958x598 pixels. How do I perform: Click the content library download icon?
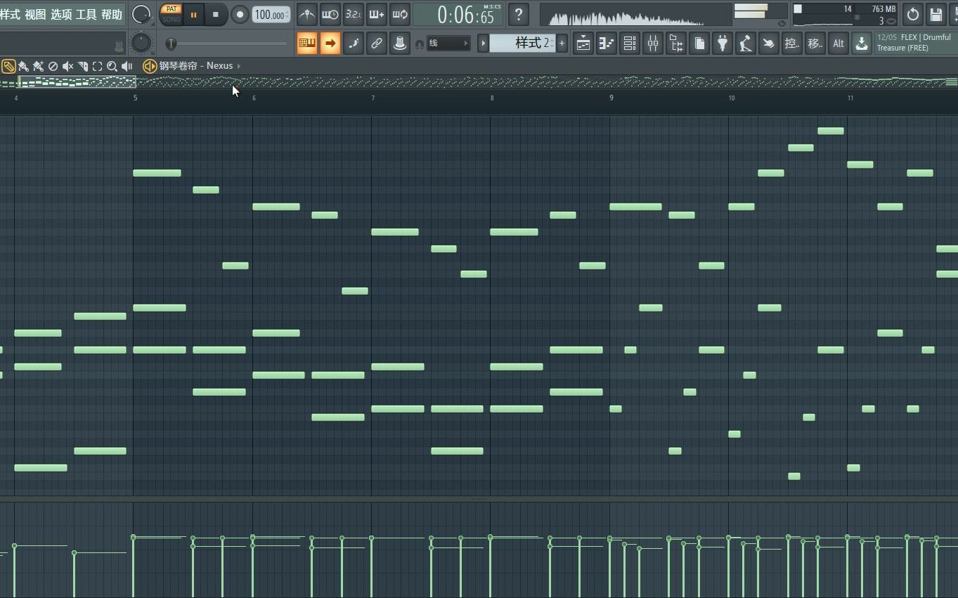862,44
